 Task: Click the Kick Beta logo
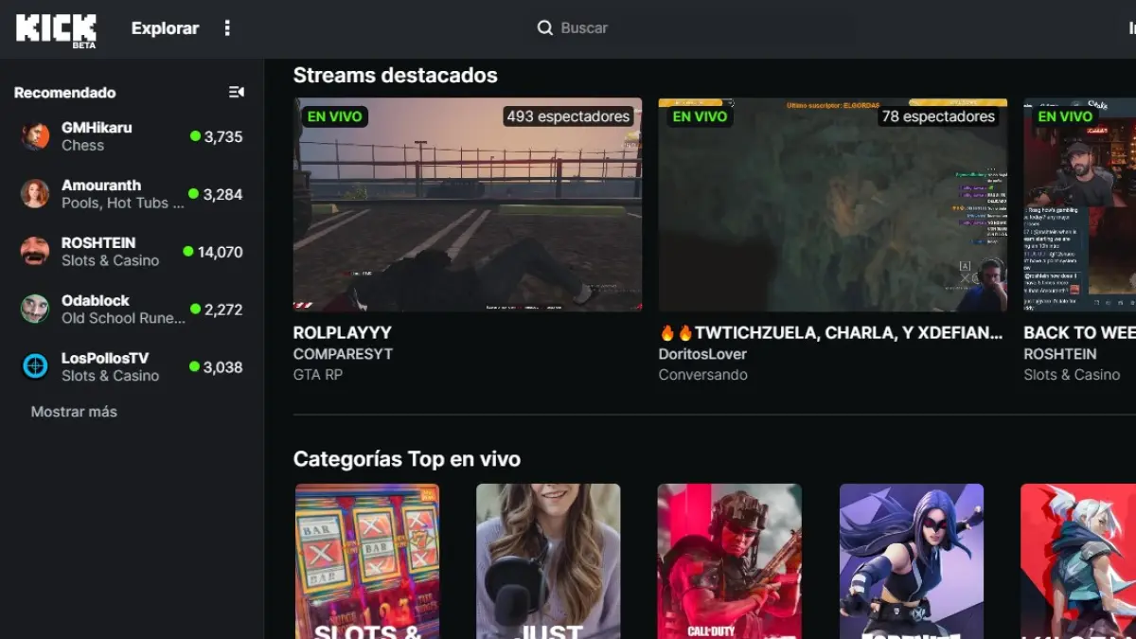pos(56,28)
